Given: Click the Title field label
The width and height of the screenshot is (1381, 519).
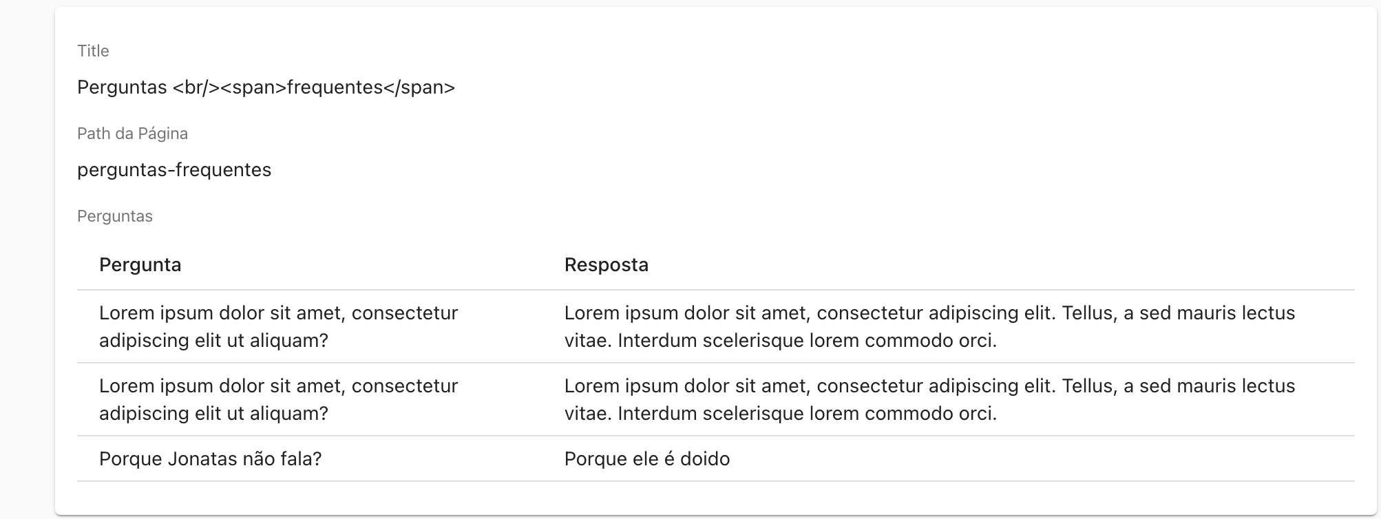Looking at the screenshot, I should click(x=93, y=51).
